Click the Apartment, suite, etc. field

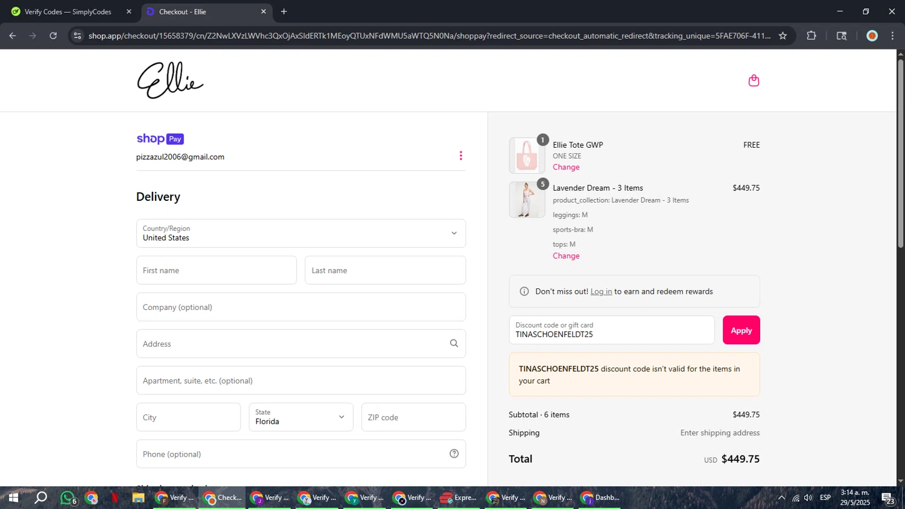tap(301, 381)
